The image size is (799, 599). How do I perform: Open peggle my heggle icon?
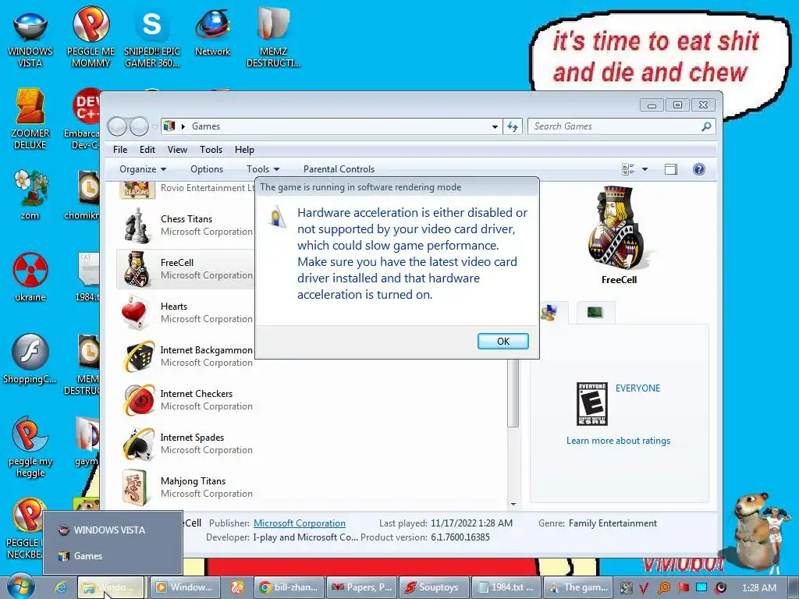click(30, 446)
